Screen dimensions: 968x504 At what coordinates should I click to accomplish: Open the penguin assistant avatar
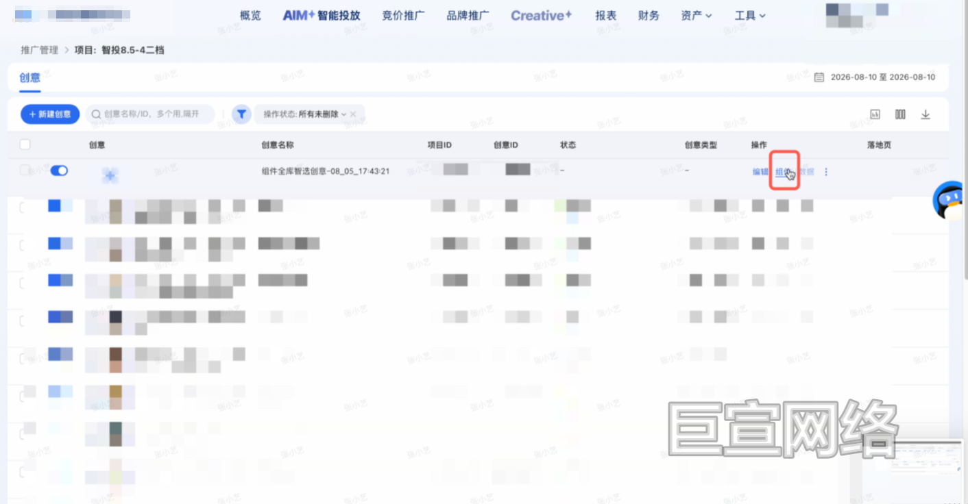950,201
